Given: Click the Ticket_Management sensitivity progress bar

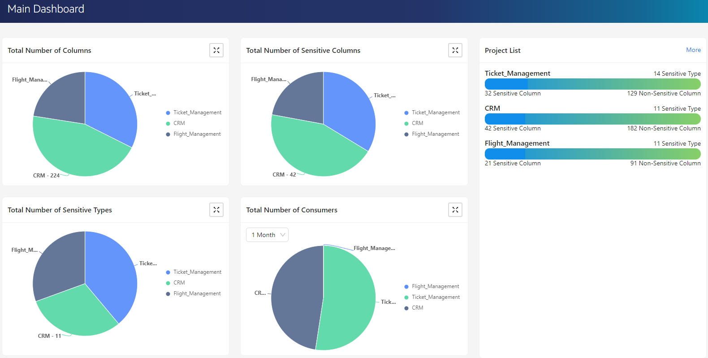Looking at the screenshot, I should click(x=592, y=84).
